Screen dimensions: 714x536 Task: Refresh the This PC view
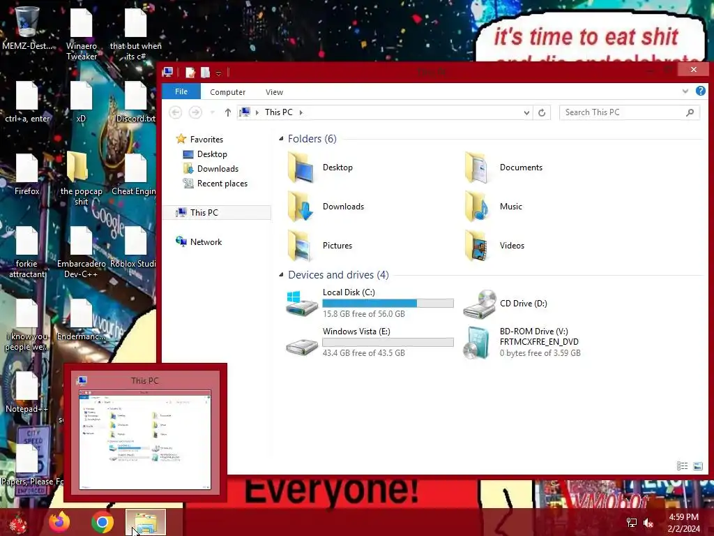pyautogui.click(x=541, y=112)
